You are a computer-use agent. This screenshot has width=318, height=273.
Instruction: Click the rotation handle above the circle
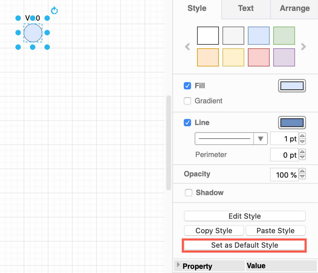[x=54, y=10]
